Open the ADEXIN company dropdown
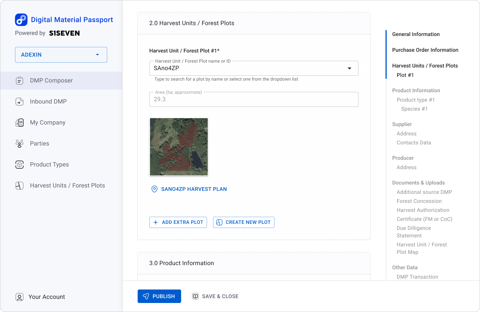Viewport: 480px width, 312px height. click(x=61, y=55)
